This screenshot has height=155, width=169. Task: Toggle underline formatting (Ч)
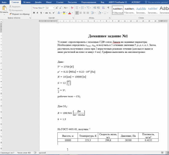41,13
